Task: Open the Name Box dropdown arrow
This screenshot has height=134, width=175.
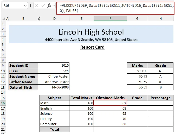Action: coord(25,6)
